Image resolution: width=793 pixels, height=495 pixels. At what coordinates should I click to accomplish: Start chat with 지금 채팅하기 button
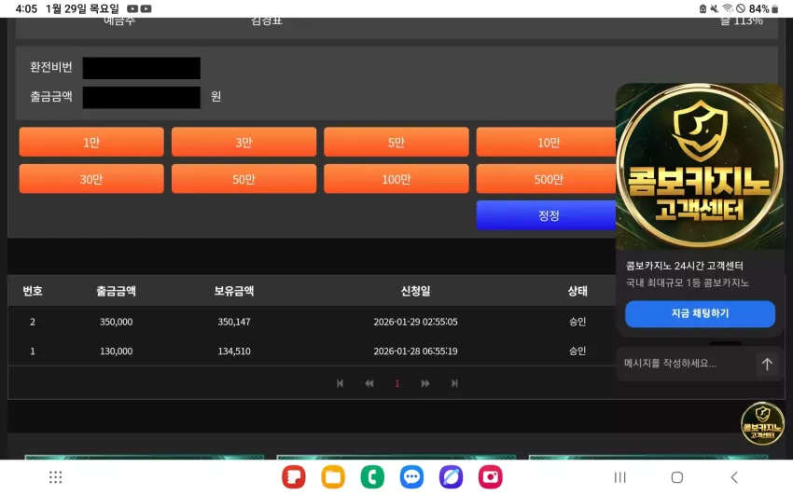coord(700,313)
